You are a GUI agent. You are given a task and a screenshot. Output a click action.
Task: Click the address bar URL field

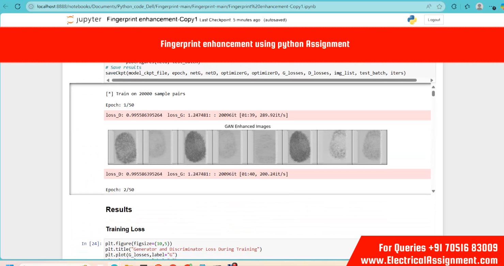pos(225,6)
